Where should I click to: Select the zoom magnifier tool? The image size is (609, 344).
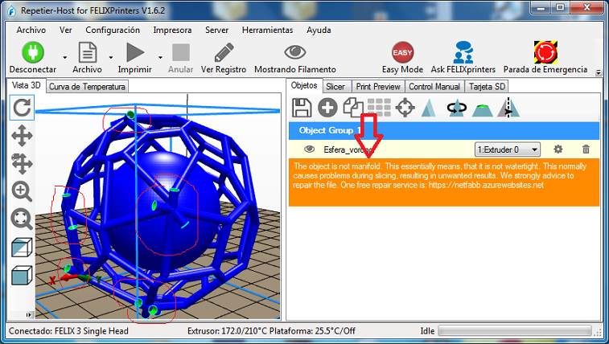click(22, 191)
